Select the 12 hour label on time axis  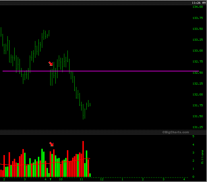[x=102, y=179]
